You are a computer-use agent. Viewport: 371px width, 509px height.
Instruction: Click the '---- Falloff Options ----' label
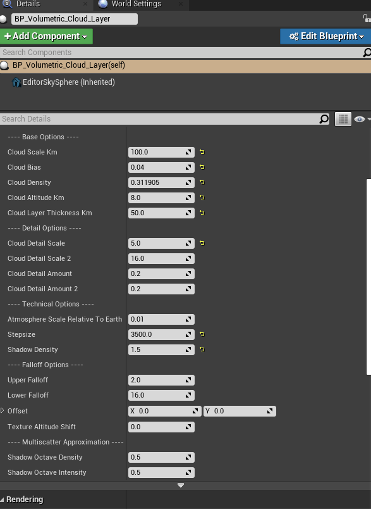[46, 365]
